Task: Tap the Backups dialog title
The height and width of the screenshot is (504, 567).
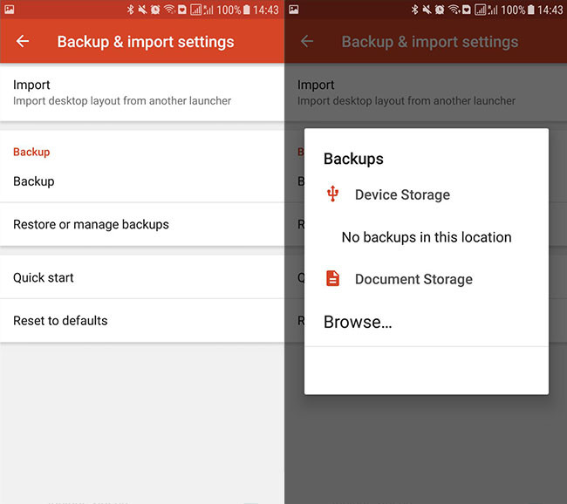Action: (353, 159)
